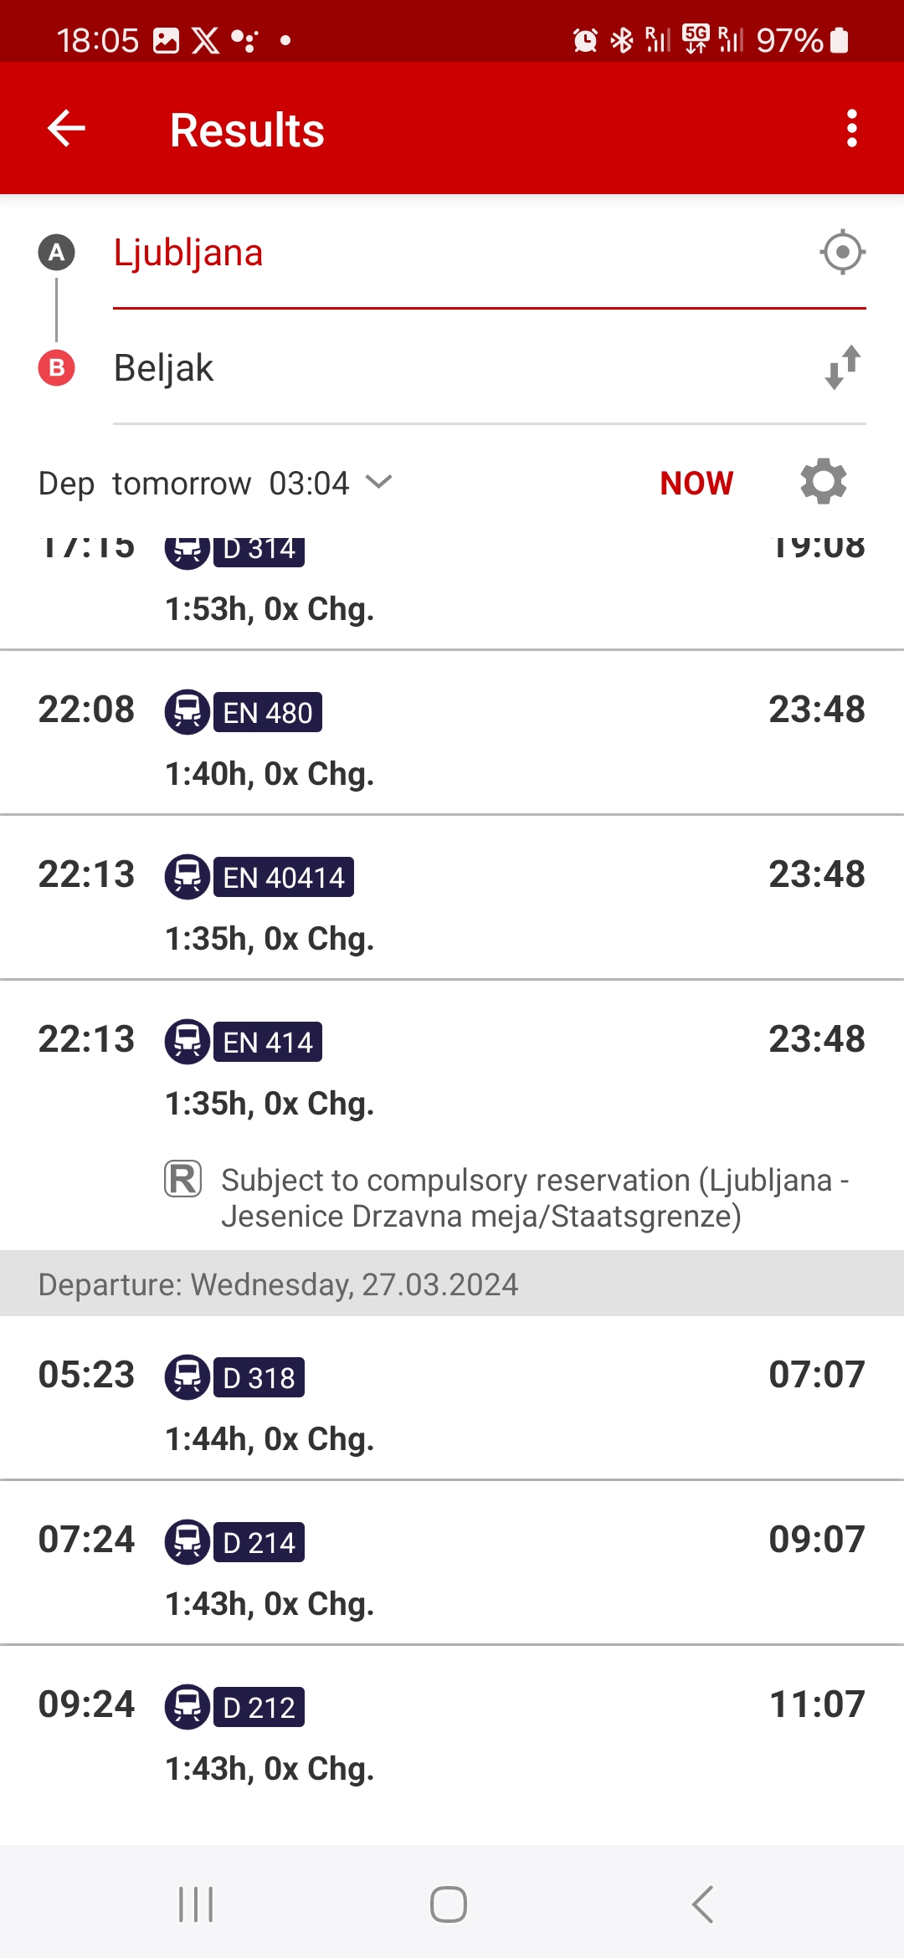The image size is (904, 1958).
Task: Set departure time to NOW
Action: pyautogui.click(x=696, y=483)
